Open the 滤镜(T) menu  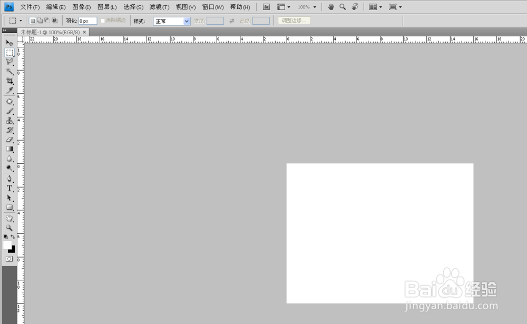(x=159, y=7)
